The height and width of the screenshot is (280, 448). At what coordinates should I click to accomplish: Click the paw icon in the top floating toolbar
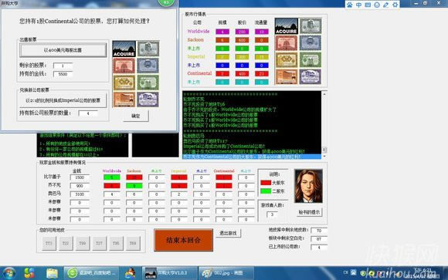click(x=349, y=5)
